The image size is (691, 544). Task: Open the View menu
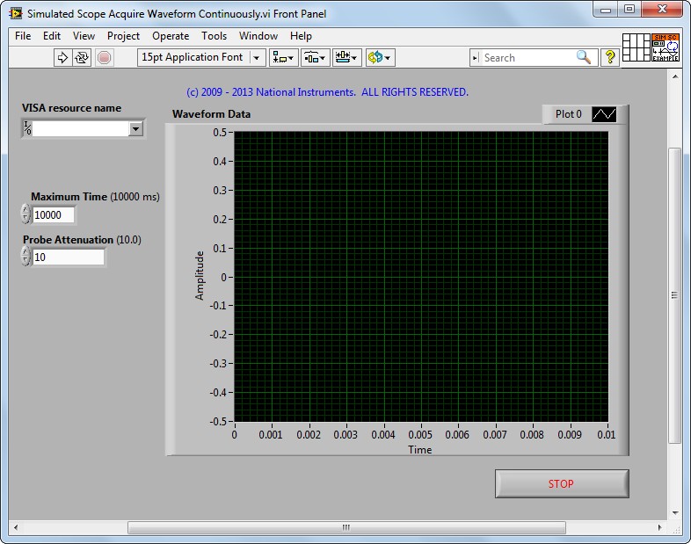coord(84,36)
